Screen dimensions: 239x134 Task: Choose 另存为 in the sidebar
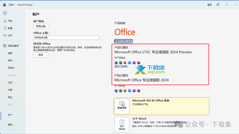point(11,68)
